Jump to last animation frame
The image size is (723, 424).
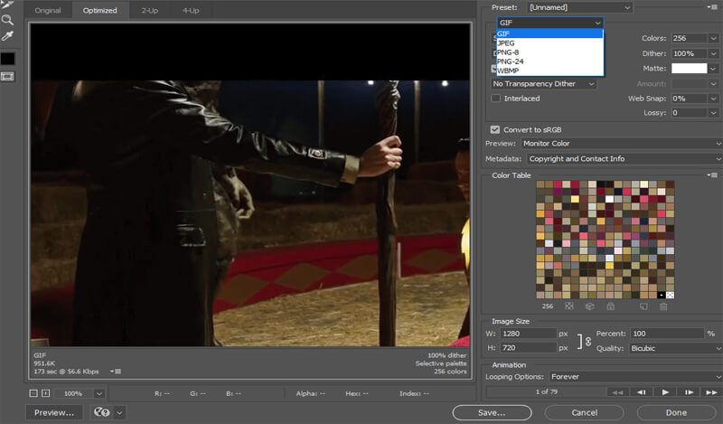coord(712,391)
